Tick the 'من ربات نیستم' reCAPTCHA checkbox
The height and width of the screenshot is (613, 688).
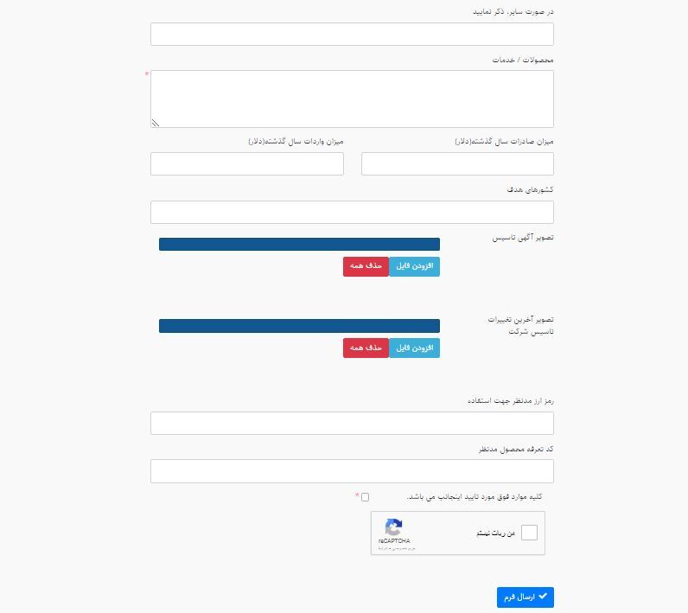(x=529, y=533)
